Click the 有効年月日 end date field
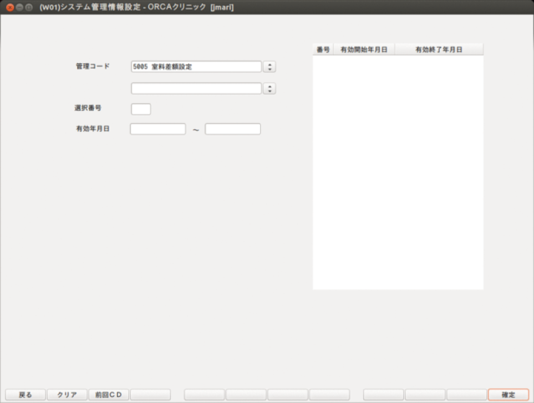The image size is (534, 403). [232, 129]
